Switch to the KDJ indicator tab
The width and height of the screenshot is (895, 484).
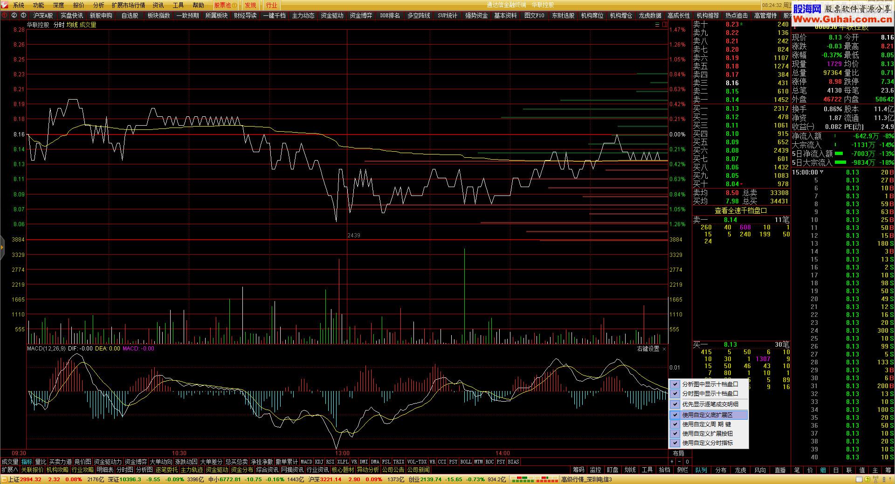(x=319, y=462)
